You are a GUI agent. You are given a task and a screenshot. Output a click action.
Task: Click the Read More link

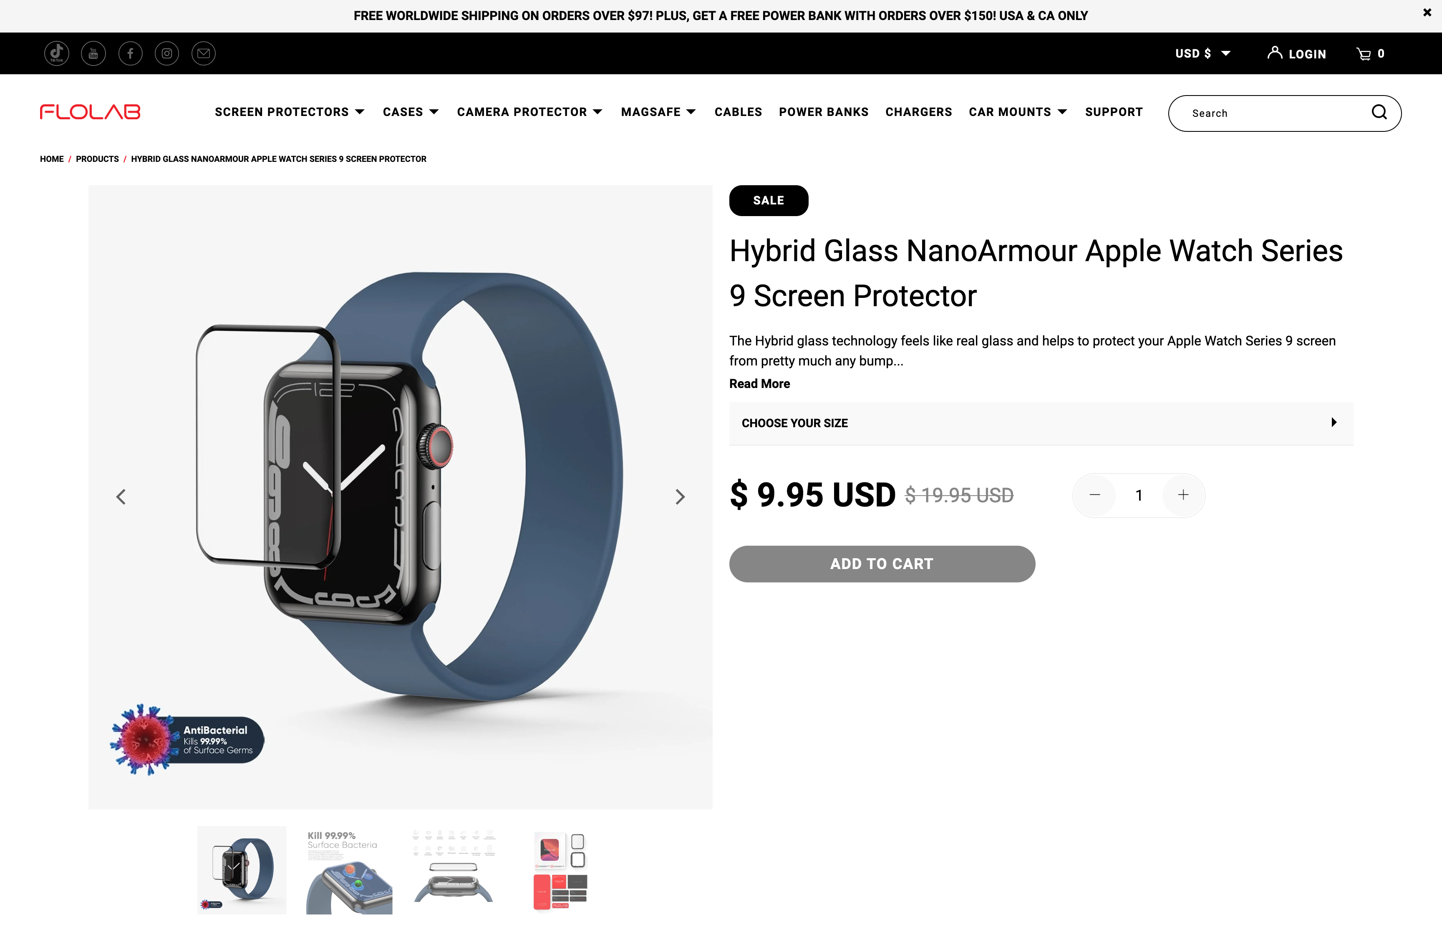(759, 384)
